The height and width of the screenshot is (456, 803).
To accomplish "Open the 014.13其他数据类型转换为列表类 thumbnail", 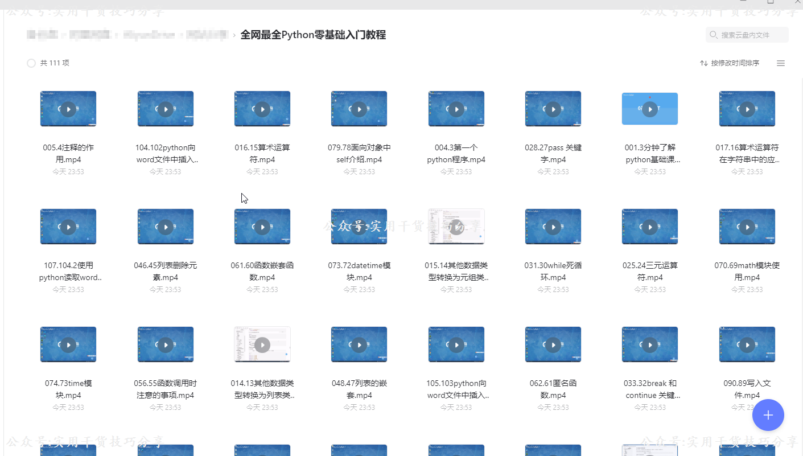I will 262,344.
